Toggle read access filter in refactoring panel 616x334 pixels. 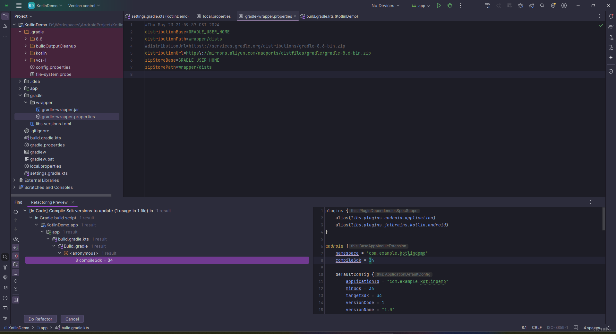point(16,248)
